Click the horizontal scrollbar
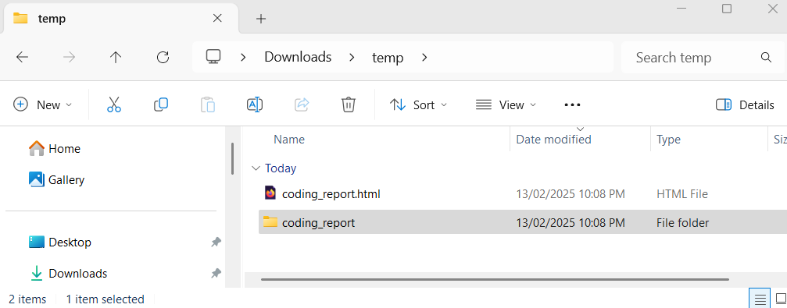This screenshot has height=308, width=787. (x=495, y=279)
